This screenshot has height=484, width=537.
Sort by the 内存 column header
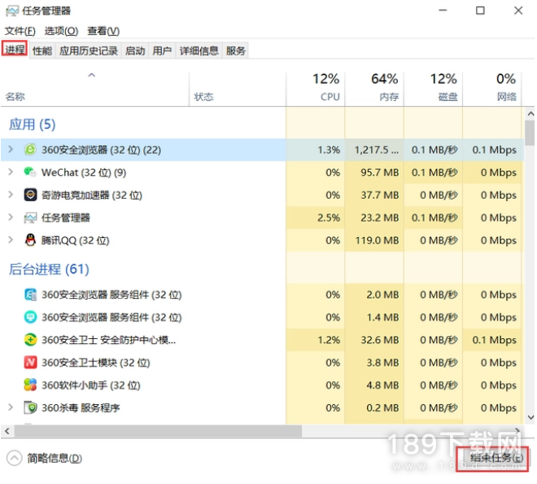(x=374, y=89)
